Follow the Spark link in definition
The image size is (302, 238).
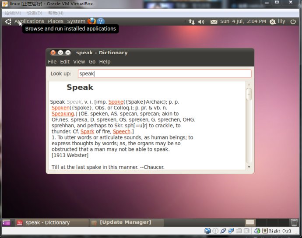point(87,132)
